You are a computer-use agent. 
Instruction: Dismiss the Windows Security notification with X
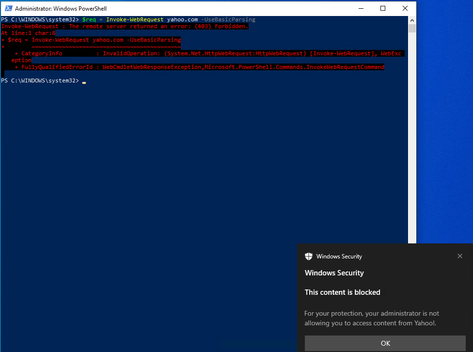pyautogui.click(x=460, y=256)
